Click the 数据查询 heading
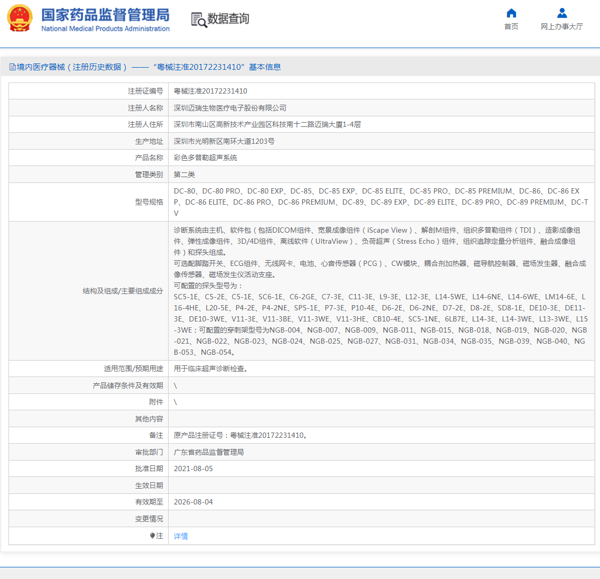The image size is (600, 579). 228,19
